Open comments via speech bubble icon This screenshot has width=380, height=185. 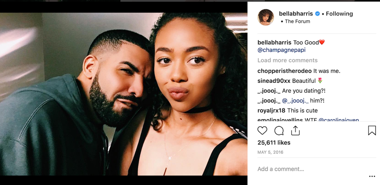279,131
